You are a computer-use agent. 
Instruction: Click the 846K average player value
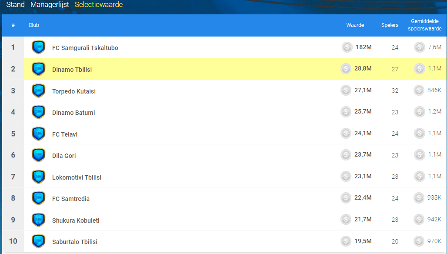tap(434, 90)
